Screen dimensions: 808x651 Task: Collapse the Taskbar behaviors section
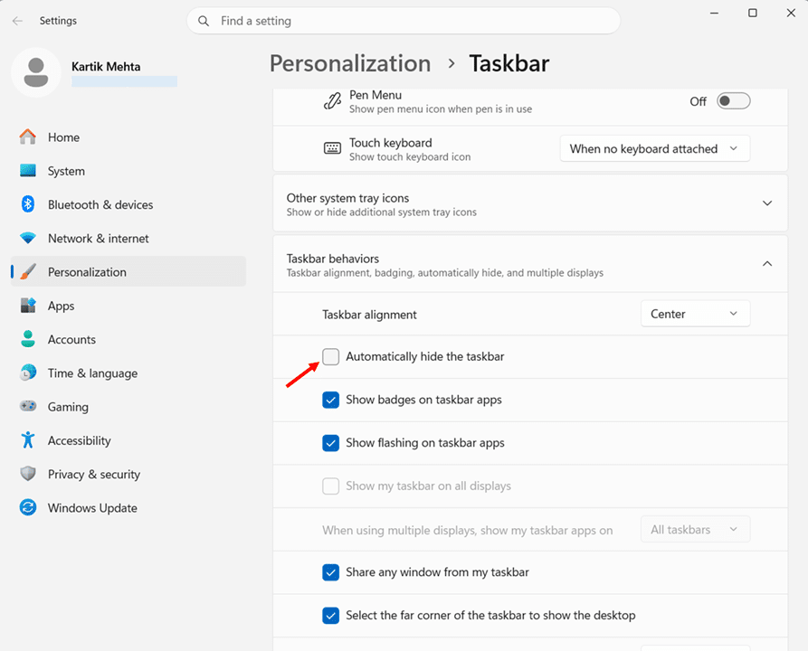coord(766,264)
